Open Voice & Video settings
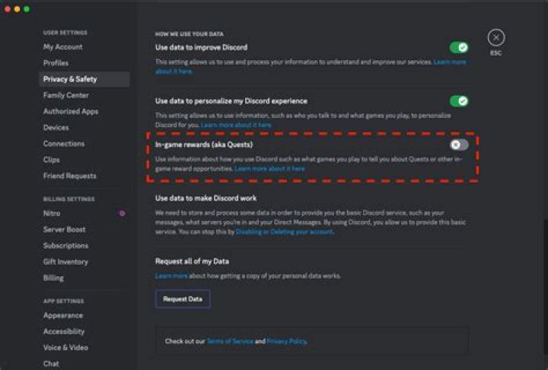548x370 pixels. (x=65, y=347)
